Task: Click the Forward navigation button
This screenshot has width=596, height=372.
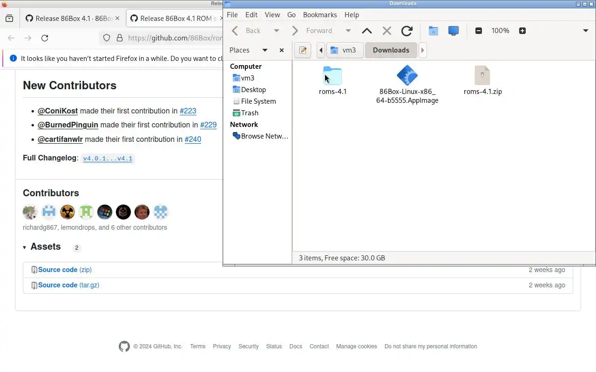Action: [x=312, y=31]
